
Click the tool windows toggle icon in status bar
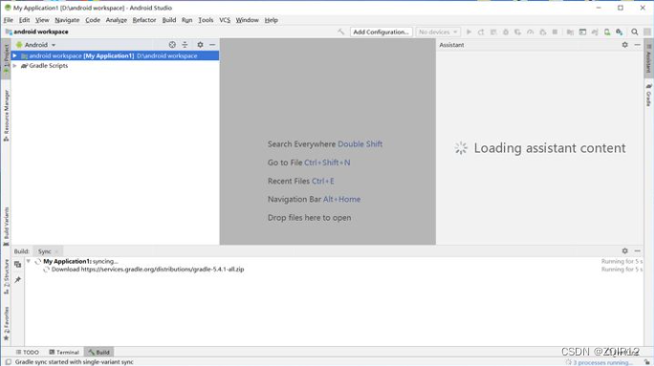point(8,362)
